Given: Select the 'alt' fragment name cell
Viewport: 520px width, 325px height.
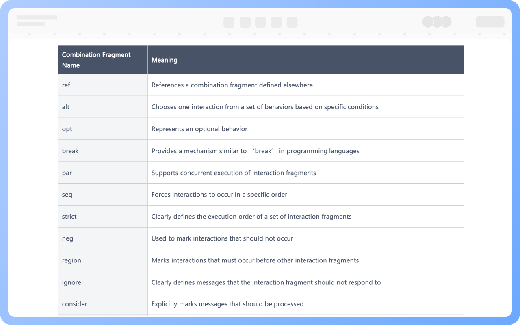Looking at the screenshot, I should (103, 107).
